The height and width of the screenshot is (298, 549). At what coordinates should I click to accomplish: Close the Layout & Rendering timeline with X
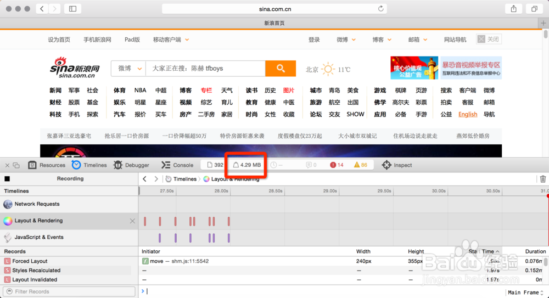click(132, 221)
